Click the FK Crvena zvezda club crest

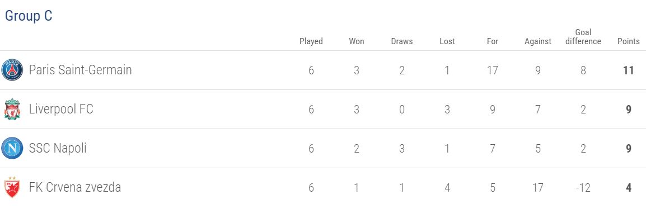pos(12,187)
